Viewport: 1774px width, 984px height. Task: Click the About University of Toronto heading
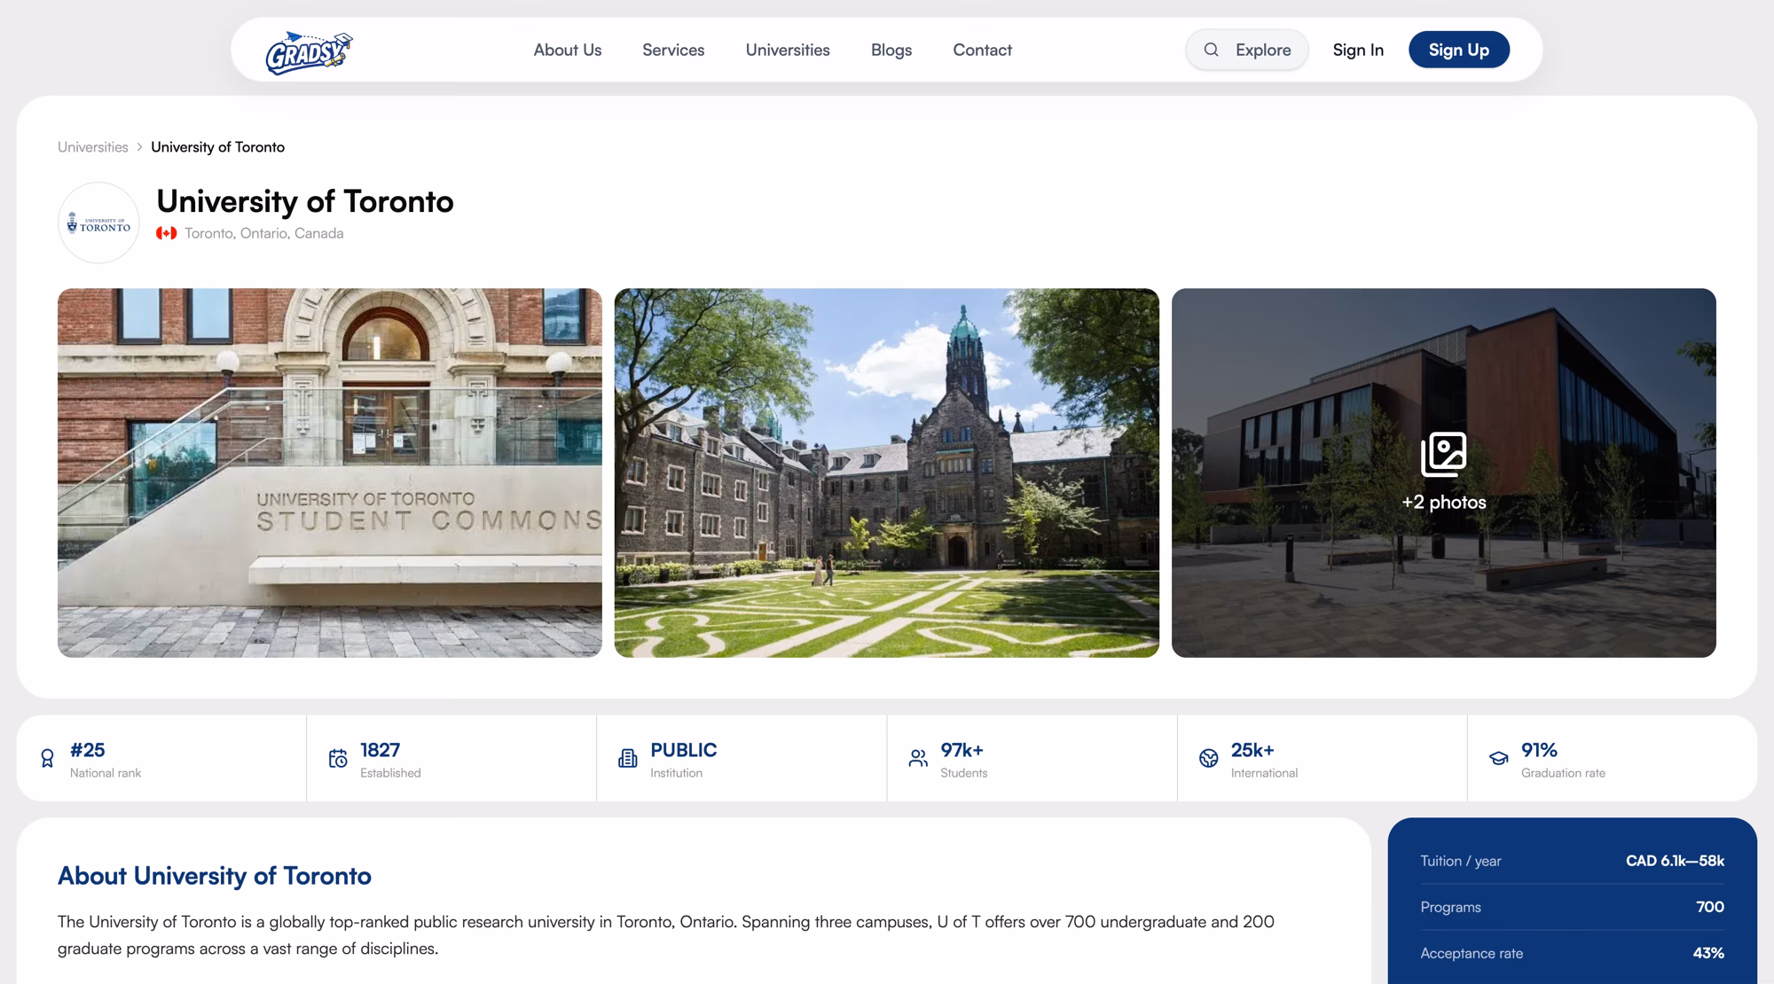pos(215,876)
